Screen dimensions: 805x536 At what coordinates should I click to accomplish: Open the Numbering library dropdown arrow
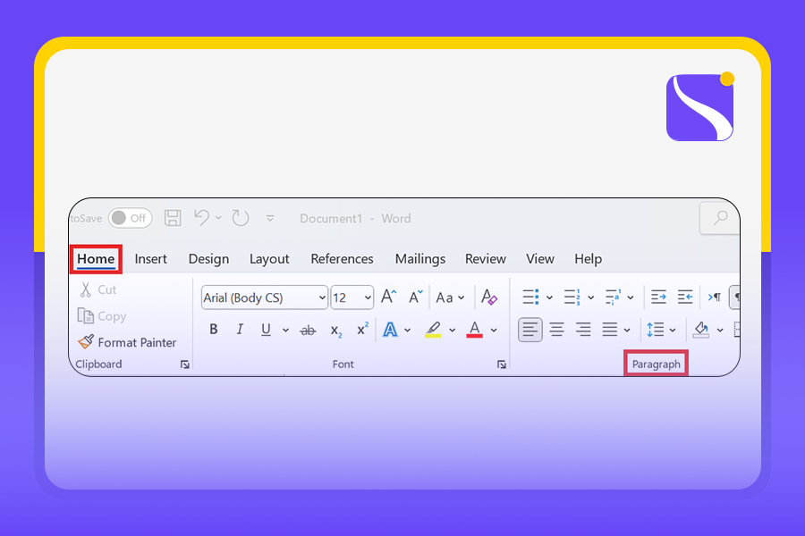[x=591, y=297]
